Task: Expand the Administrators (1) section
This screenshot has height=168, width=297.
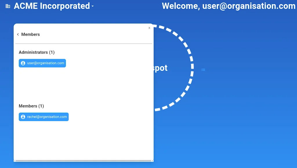Action: [37, 52]
